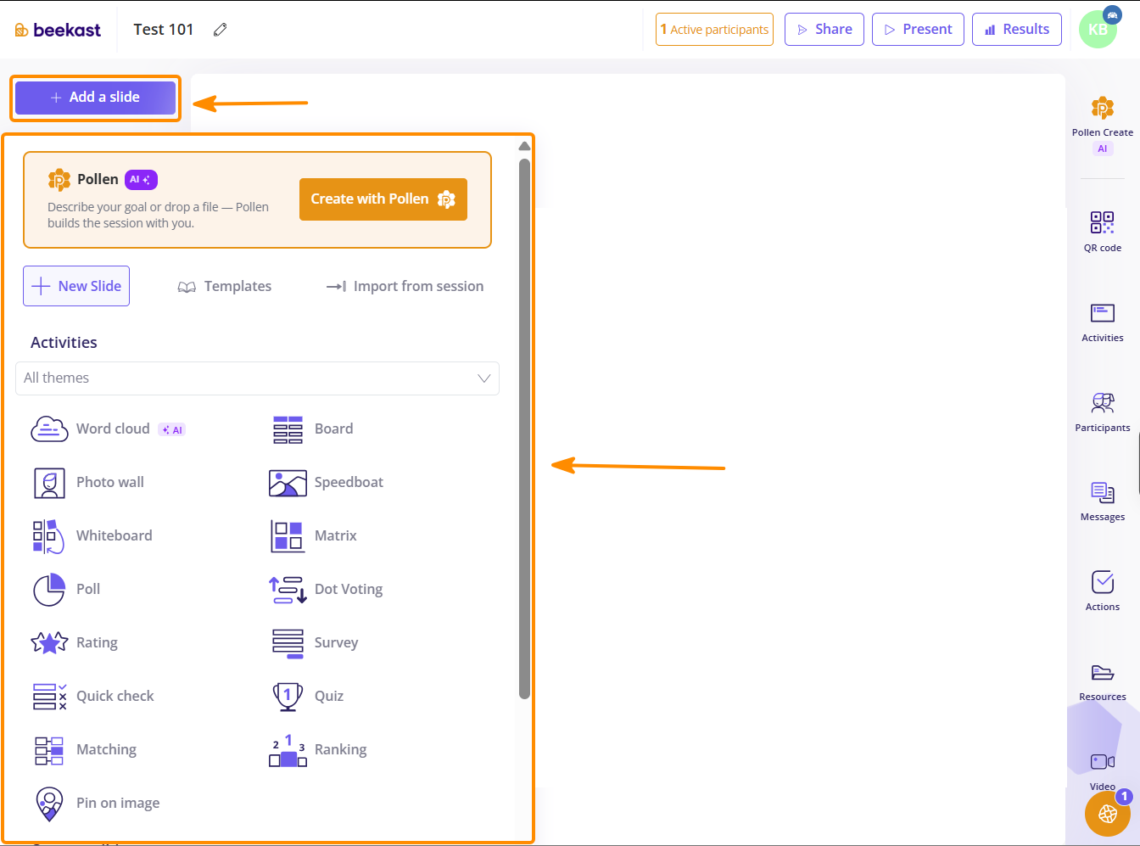The height and width of the screenshot is (846, 1140).
Task: Choose the Quiz trophy icon
Action: coord(288,697)
